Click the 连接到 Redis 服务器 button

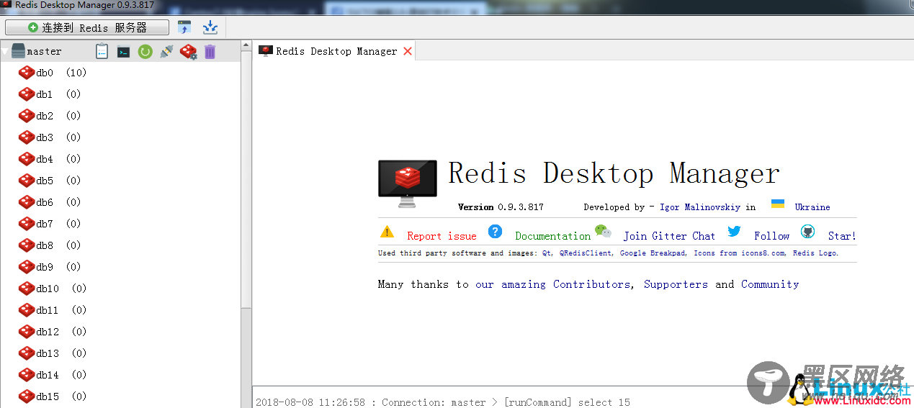pyautogui.click(x=87, y=27)
